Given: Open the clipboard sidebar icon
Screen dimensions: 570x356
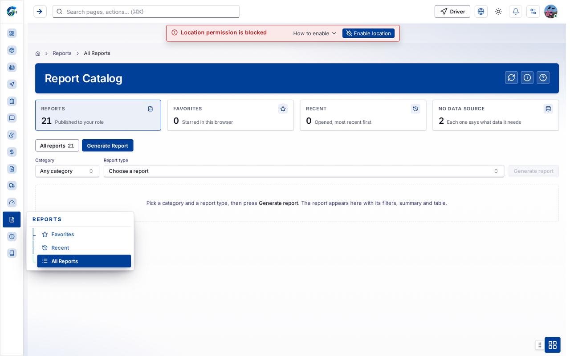Looking at the screenshot, I should coord(12,101).
